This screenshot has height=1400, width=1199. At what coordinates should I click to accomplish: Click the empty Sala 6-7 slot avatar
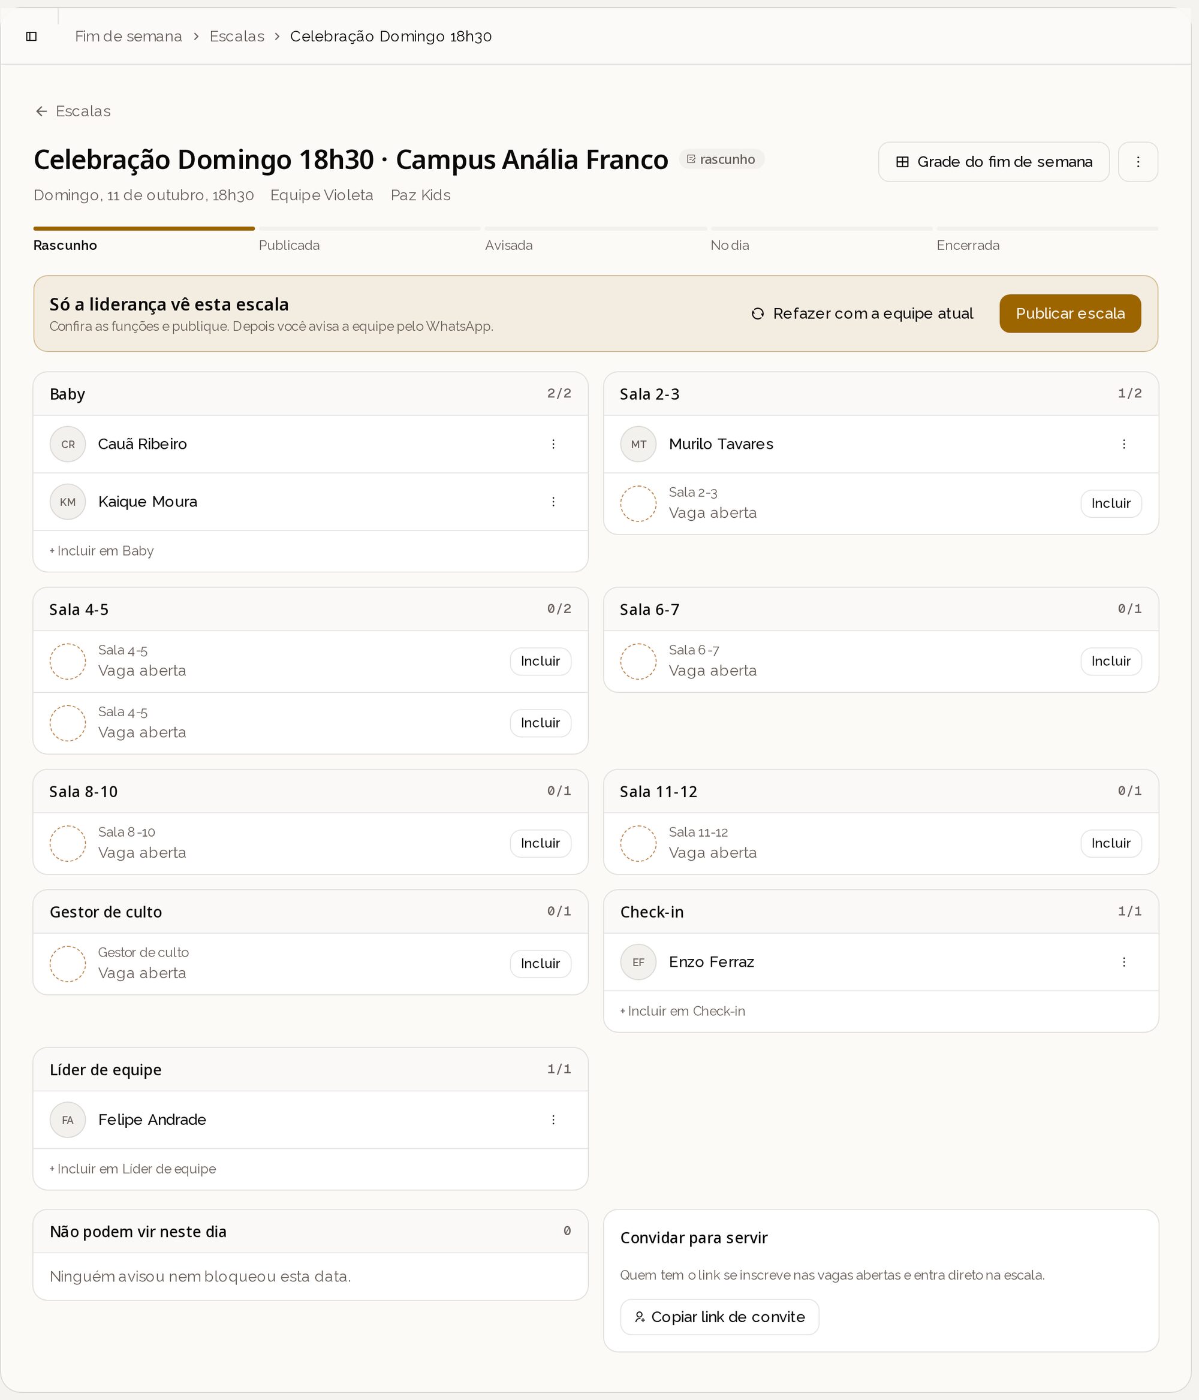tap(638, 661)
